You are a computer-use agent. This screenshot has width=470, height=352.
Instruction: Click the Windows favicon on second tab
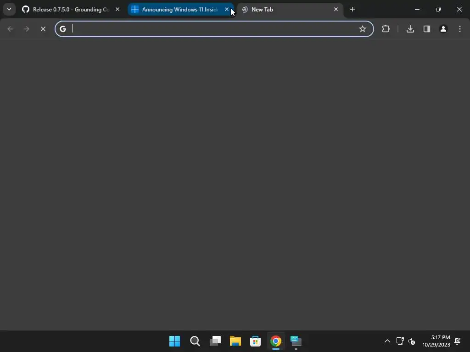pyautogui.click(x=135, y=9)
